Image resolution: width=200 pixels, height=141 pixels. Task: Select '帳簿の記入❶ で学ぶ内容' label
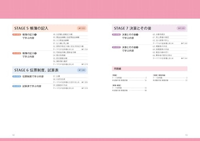click(29, 36)
